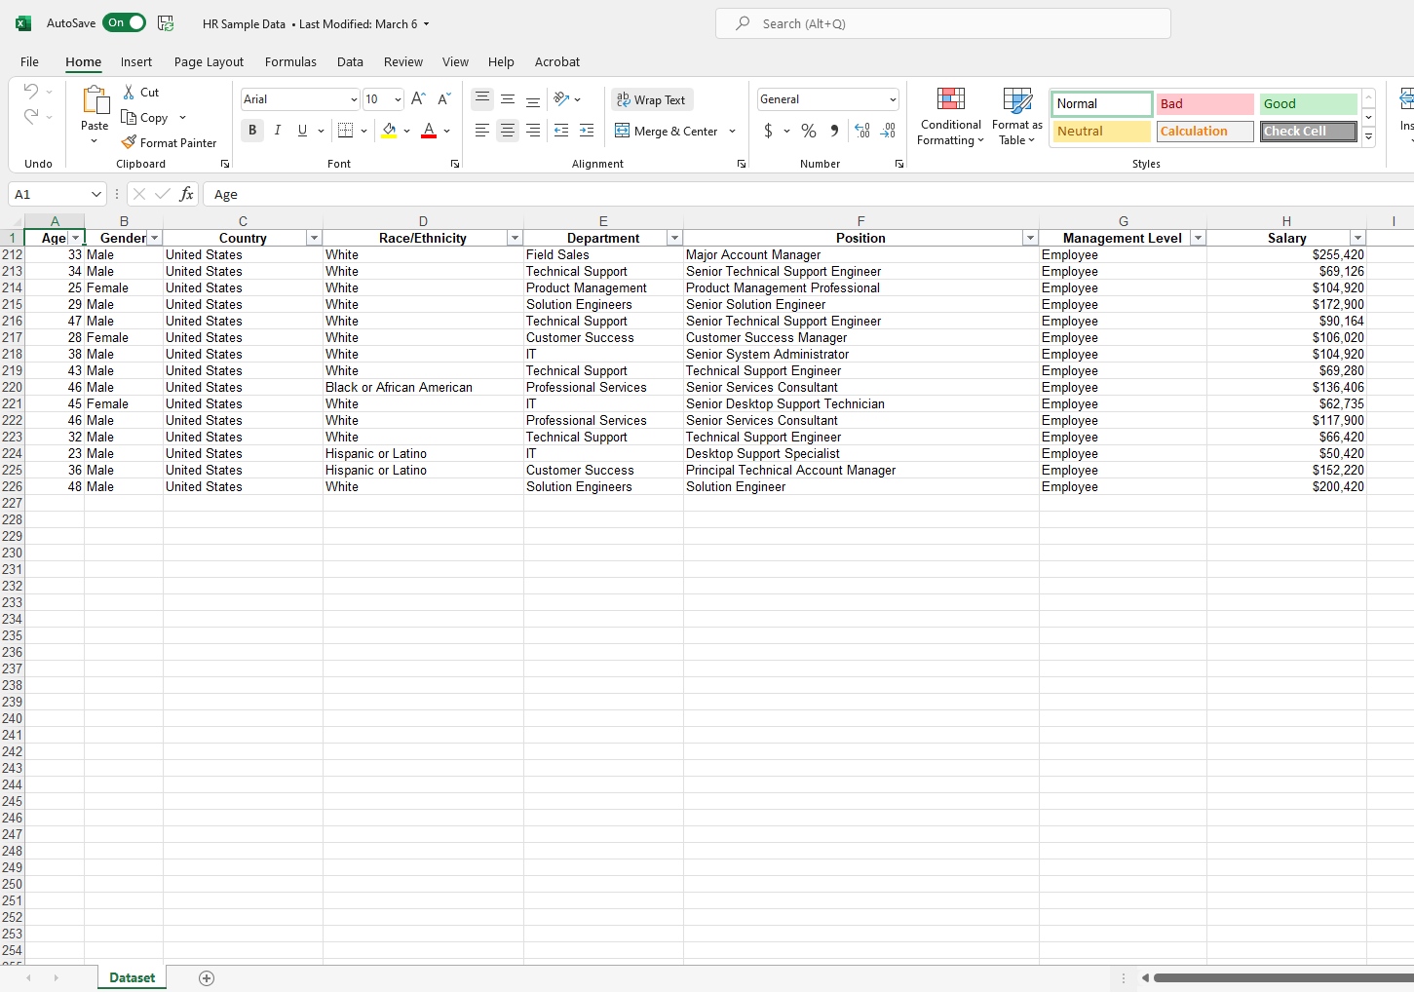Image resolution: width=1414 pixels, height=993 pixels.
Task: Select the Wrap Text icon
Action: [622, 99]
